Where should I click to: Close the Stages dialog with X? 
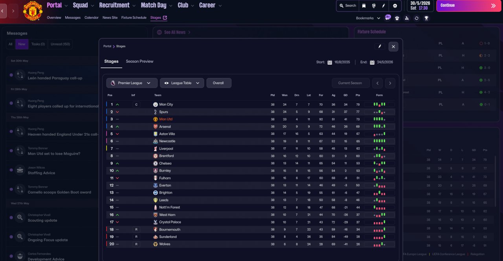point(393,47)
